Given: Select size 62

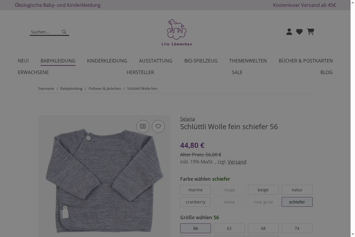Looking at the screenshot, I should click(229, 228).
